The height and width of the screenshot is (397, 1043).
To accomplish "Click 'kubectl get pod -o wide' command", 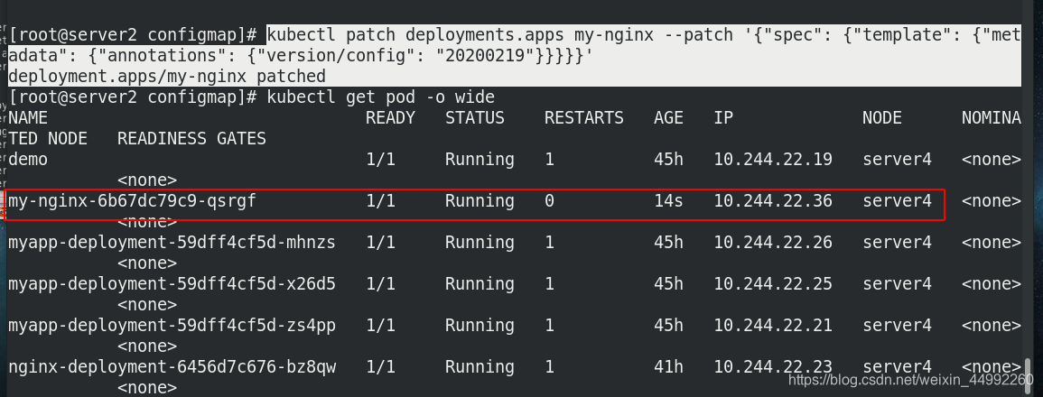I will coord(380,97).
